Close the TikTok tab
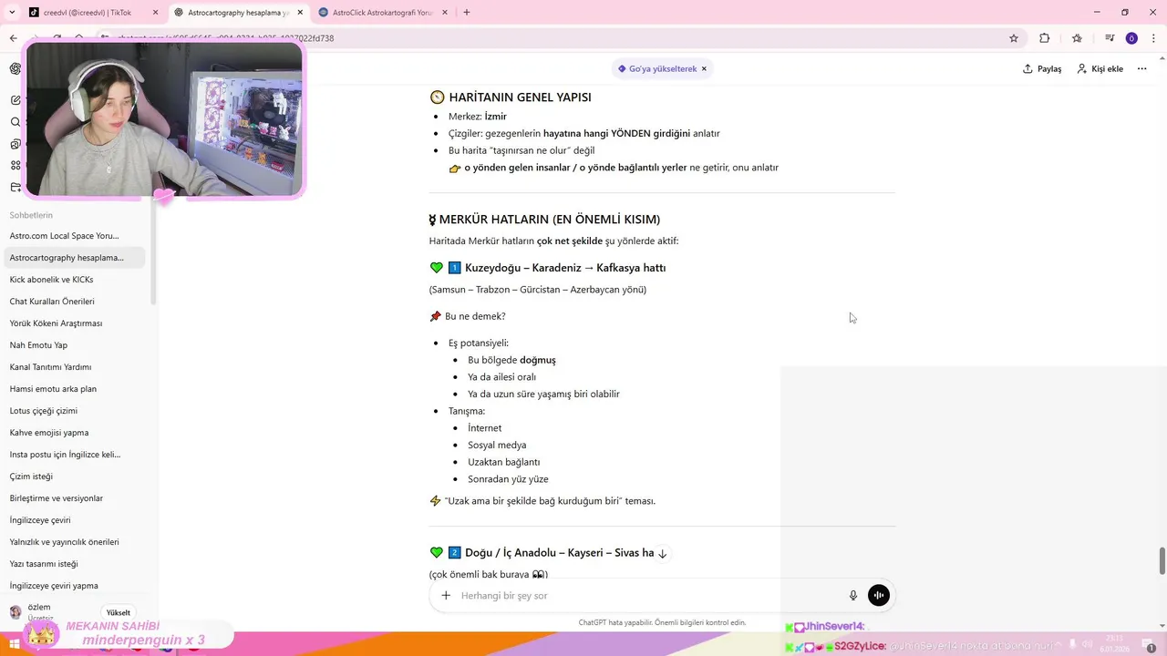1167x656 pixels. 156,13
